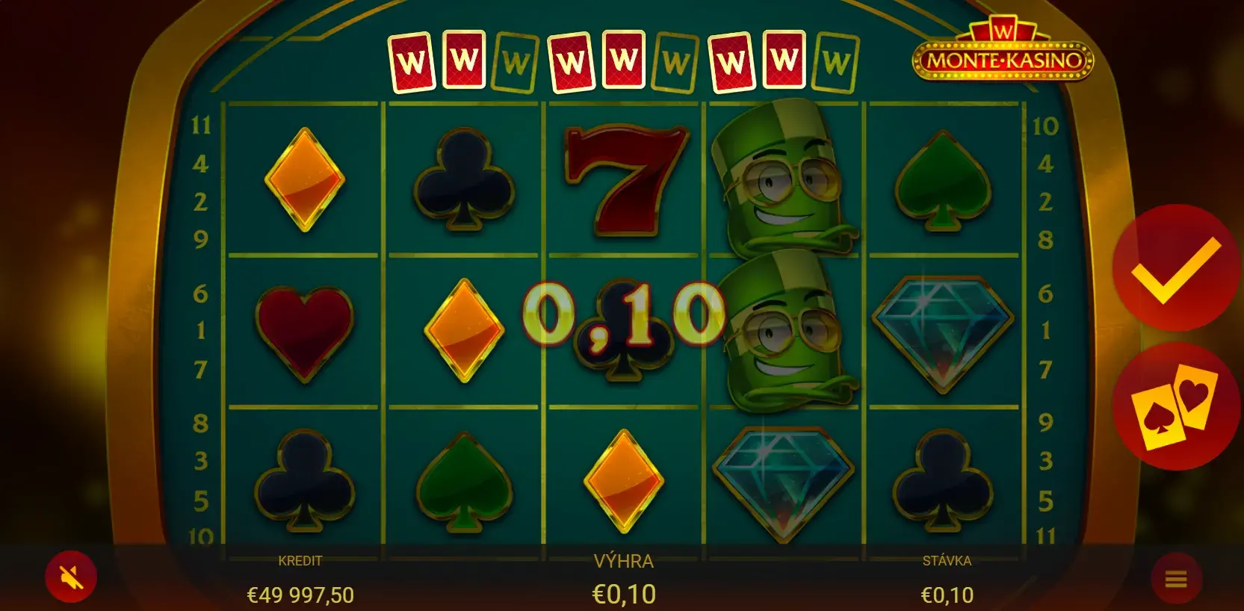Open the hamburger menu
The height and width of the screenshot is (611, 1244).
1176,579
